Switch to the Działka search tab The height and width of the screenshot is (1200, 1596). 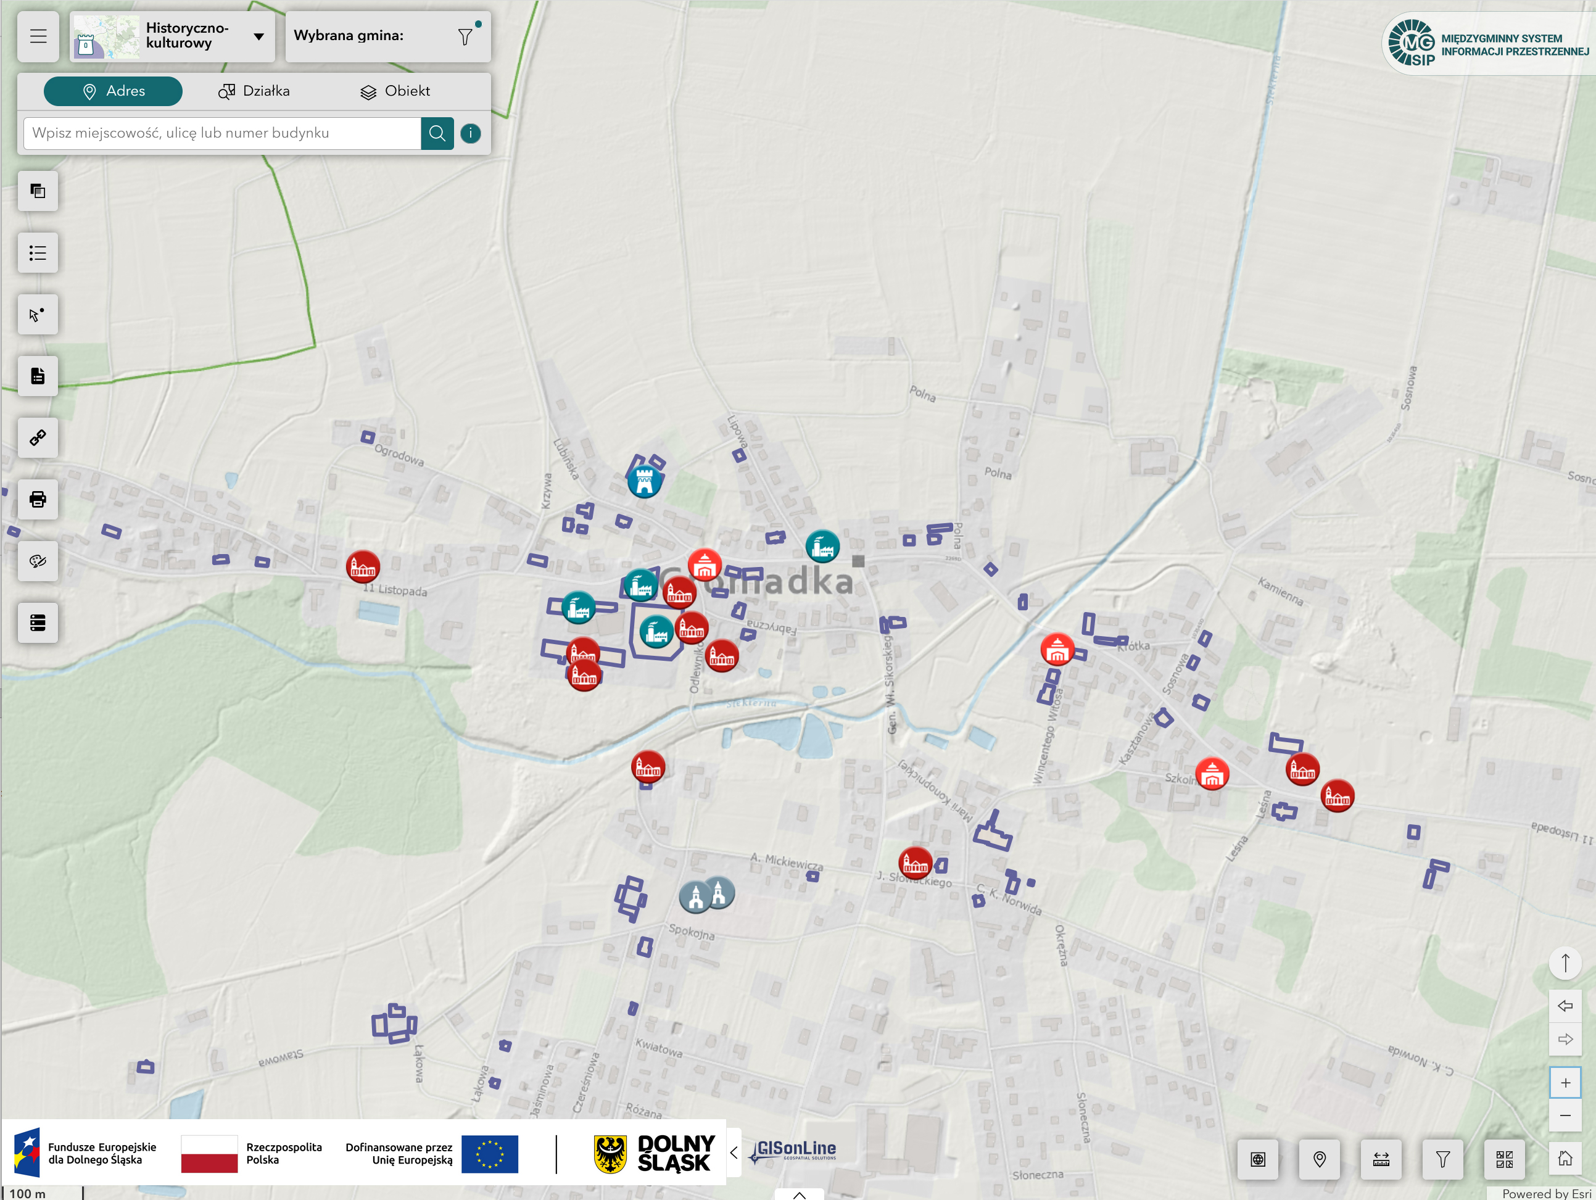254,91
